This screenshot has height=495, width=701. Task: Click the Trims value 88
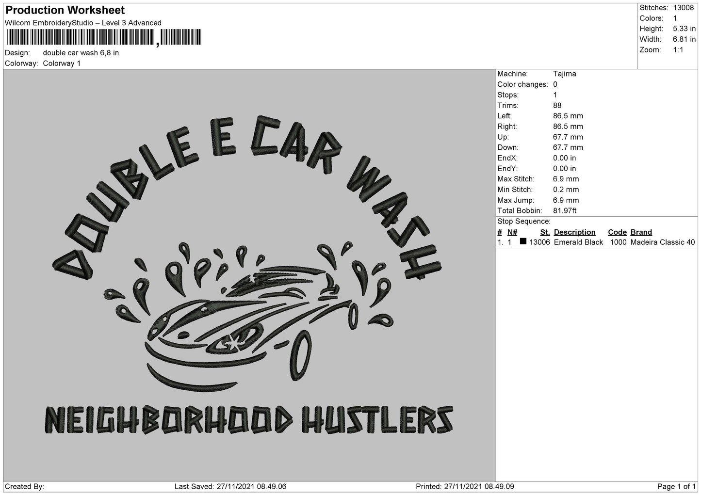tap(557, 106)
